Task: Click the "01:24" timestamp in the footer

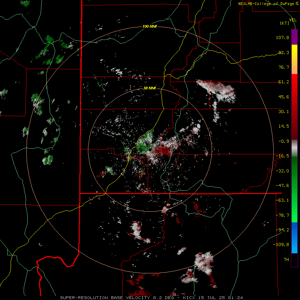Action: pyautogui.click(x=235, y=298)
